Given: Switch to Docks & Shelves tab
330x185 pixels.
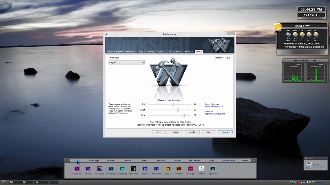Looking at the screenshot, I should (x=115, y=52).
